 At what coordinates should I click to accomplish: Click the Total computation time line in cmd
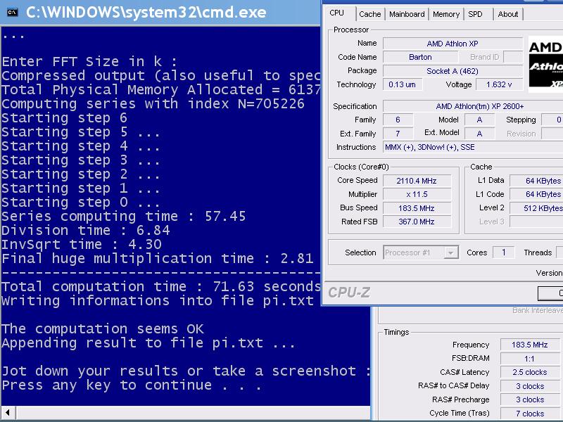point(161,287)
